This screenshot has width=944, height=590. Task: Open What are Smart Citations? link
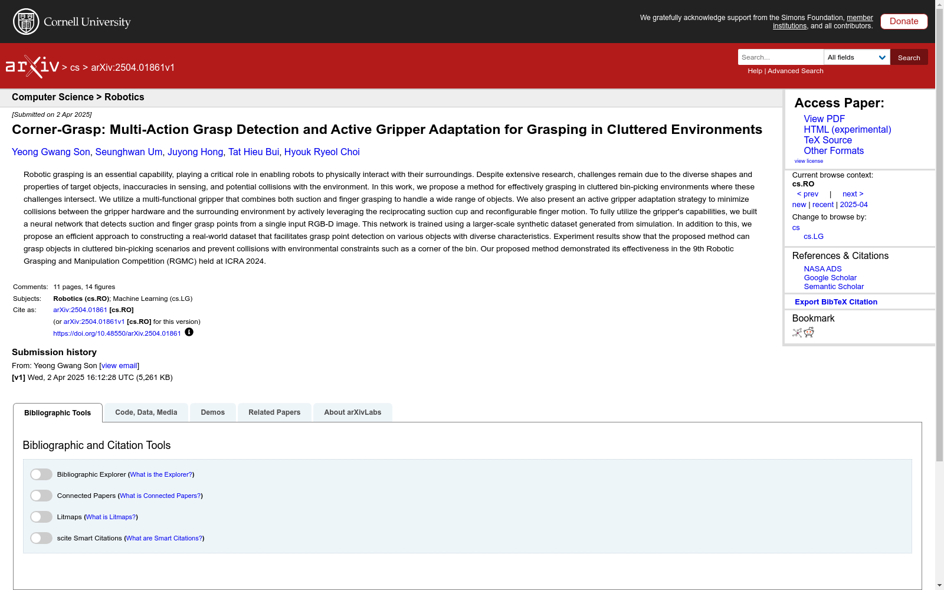pyautogui.click(x=165, y=538)
